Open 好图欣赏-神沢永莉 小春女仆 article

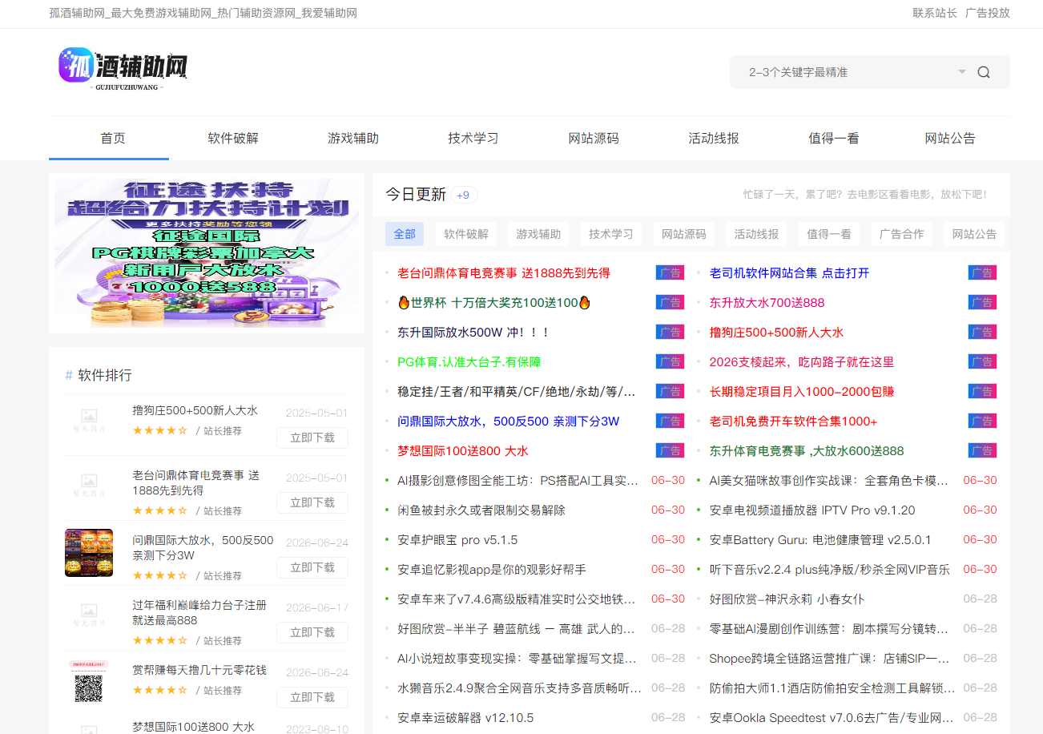[x=787, y=599]
